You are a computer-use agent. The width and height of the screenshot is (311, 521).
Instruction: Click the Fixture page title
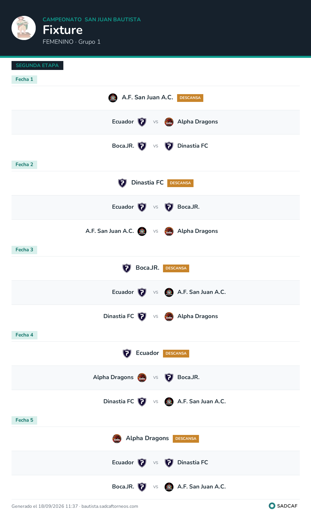tap(63, 30)
